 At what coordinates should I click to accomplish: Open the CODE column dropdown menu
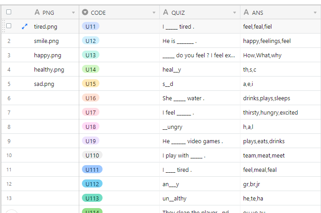pyautogui.click(x=154, y=13)
